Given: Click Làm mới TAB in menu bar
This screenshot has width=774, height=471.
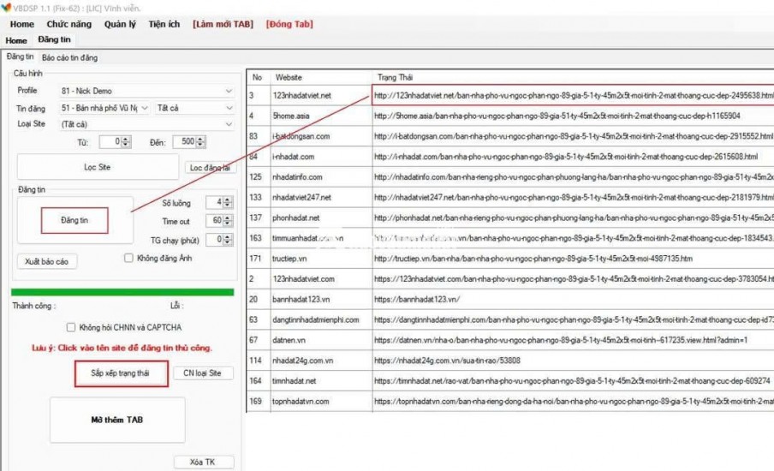Looking at the screenshot, I should click(223, 24).
